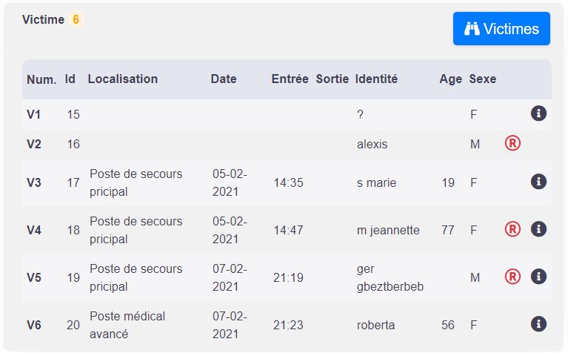The height and width of the screenshot is (353, 568).
Task: Click the Entrée column header
Action: coord(290,79)
